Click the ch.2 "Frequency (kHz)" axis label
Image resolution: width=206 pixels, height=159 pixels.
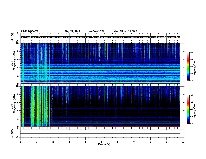14,103
